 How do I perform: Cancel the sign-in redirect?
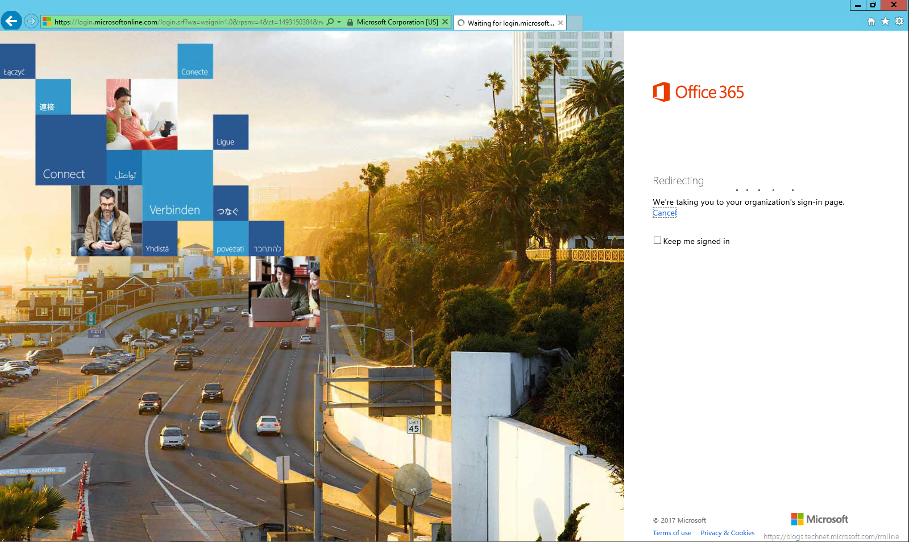tap(664, 213)
